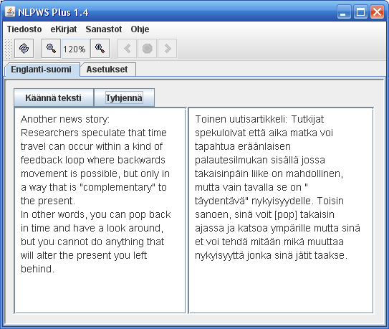
Task: Click the Java icon in title bar
Action: click(10, 11)
